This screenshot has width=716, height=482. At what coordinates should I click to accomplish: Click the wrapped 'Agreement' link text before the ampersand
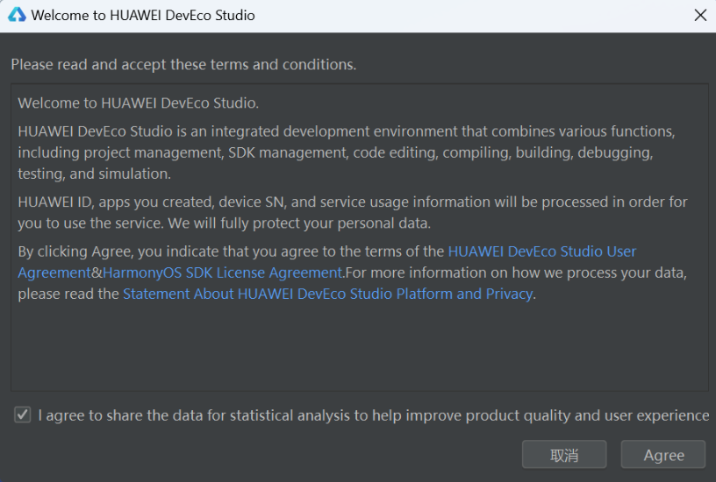pyautogui.click(x=54, y=273)
